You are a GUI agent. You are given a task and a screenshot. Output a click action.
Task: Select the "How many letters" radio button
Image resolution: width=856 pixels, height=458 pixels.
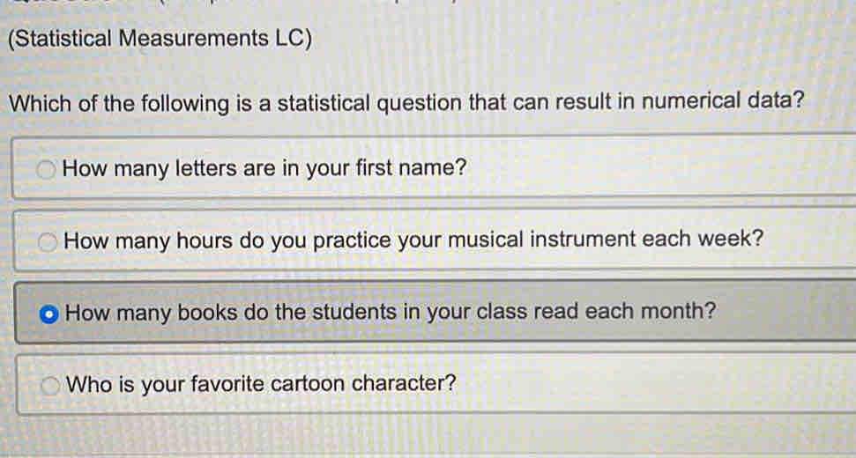pos(50,168)
